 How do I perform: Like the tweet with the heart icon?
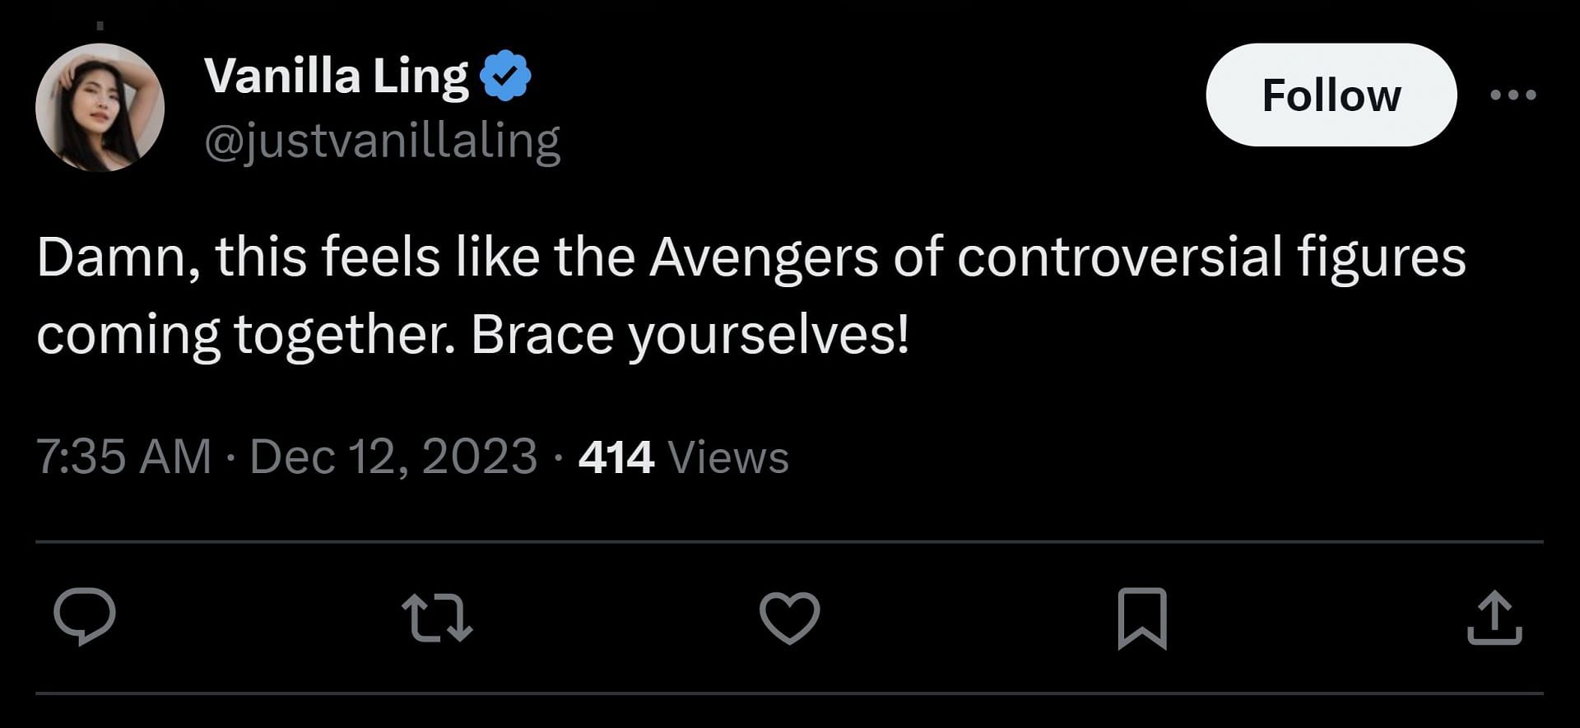(789, 618)
